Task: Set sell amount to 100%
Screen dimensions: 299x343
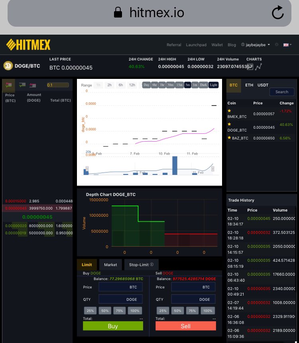Action: point(207,311)
